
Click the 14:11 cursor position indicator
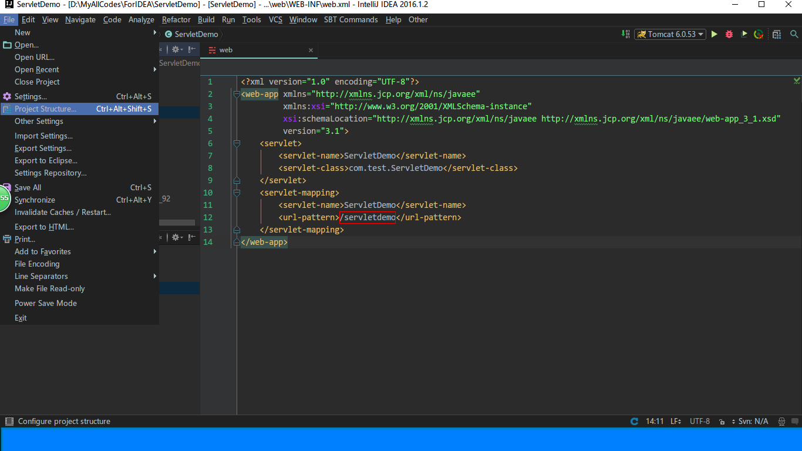pos(655,421)
